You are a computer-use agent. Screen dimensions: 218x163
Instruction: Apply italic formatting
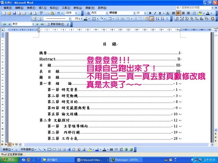pos(155,13)
